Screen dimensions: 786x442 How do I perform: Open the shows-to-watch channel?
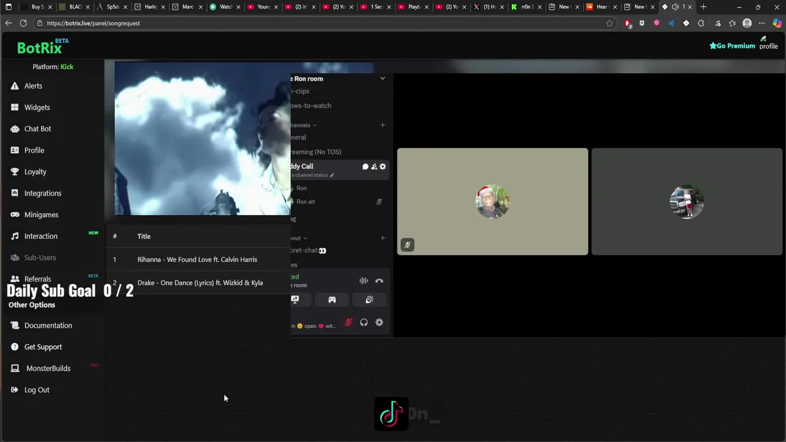pos(311,106)
